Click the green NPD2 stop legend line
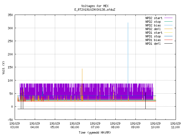 (x=168, y=21)
